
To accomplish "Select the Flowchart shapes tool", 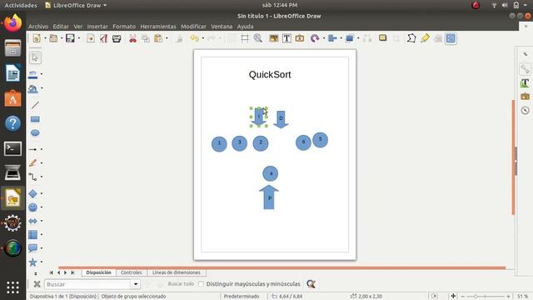I will tap(33, 235).
